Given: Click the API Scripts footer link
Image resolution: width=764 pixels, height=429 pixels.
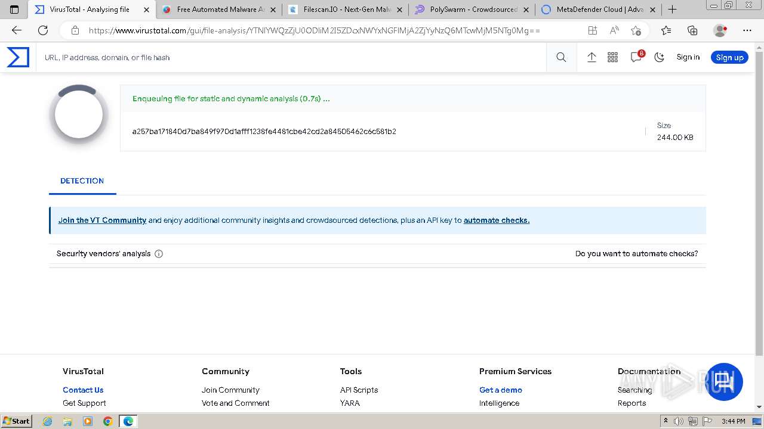Looking at the screenshot, I should click(x=359, y=390).
